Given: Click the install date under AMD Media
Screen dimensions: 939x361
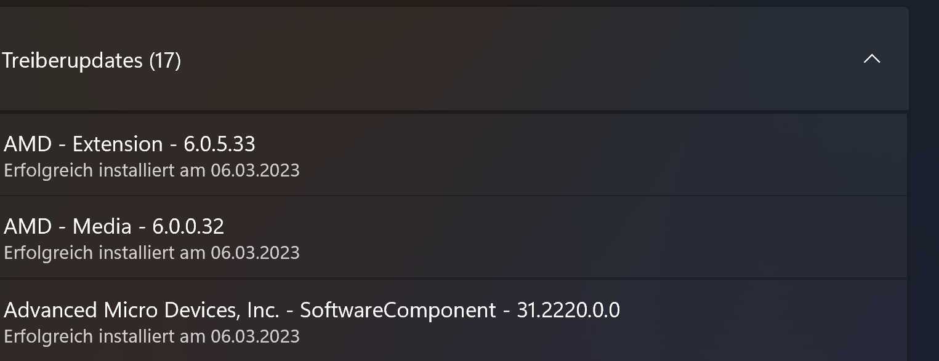Looking at the screenshot, I should point(151,253).
